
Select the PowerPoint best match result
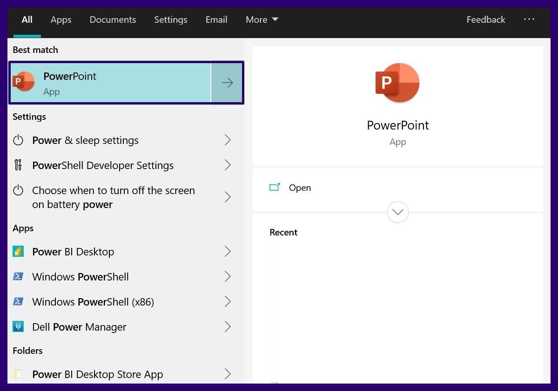(110, 83)
